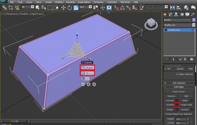197x125 pixels.
Task: Click the Use Pivot Point Center icon
Action: pyautogui.click(x=95, y=7)
